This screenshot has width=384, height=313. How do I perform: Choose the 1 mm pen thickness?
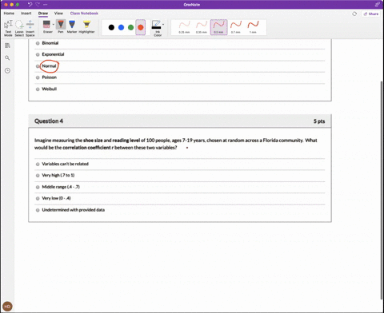253,27
